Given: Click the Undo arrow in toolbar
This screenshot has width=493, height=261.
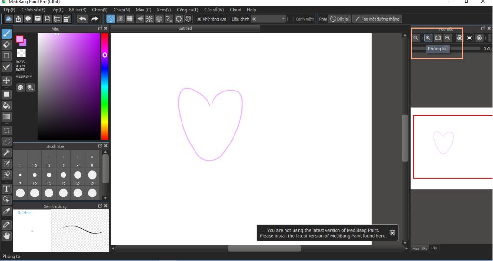Looking at the screenshot, I should pyautogui.click(x=82, y=19).
